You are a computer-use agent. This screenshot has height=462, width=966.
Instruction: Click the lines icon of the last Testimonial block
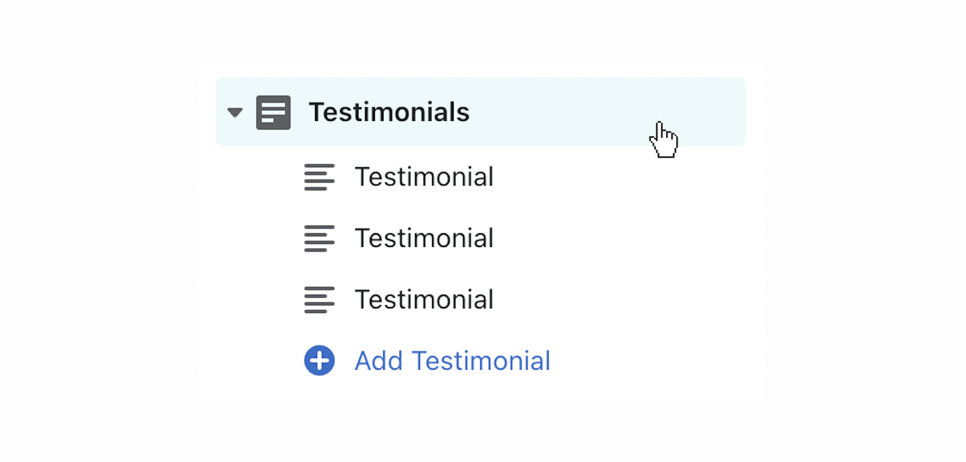(319, 299)
